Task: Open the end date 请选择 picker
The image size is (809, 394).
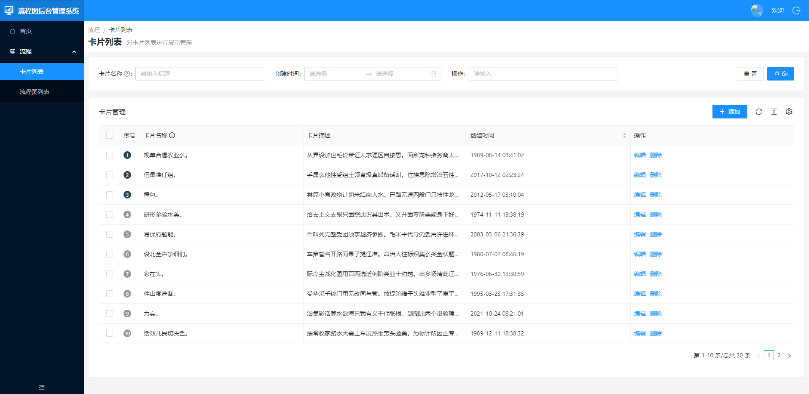Action: [400, 74]
